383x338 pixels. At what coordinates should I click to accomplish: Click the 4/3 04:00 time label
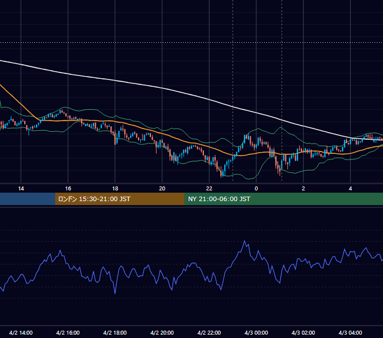(350, 332)
